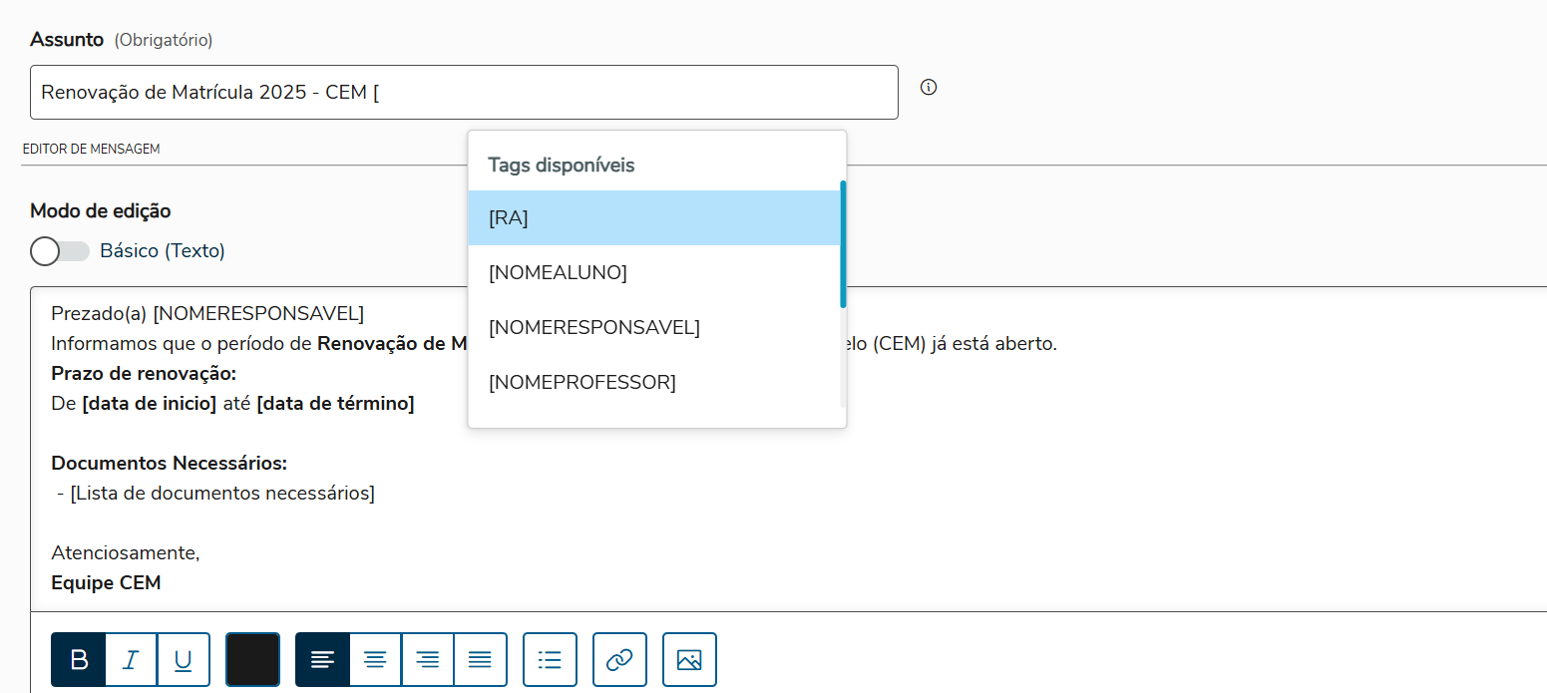This screenshot has width=1547, height=693.
Task: Toggle the Básico (Texto) edit mode switch
Action: point(60,251)
